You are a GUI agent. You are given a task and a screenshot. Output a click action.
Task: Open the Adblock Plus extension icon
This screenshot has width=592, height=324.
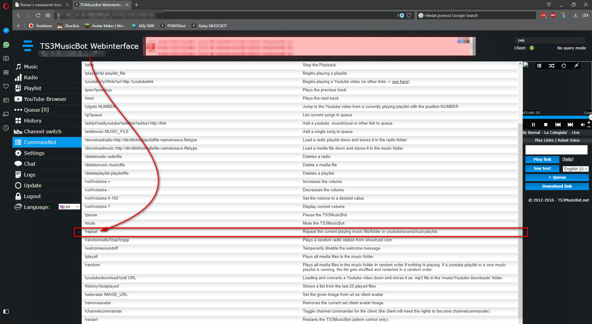click(x=553, y=15)
